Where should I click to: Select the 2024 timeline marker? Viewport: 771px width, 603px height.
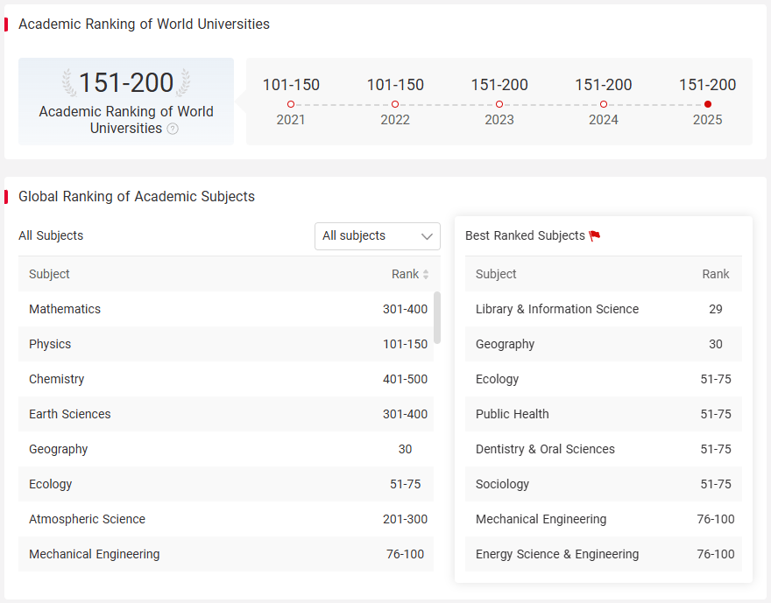[604, 104]
